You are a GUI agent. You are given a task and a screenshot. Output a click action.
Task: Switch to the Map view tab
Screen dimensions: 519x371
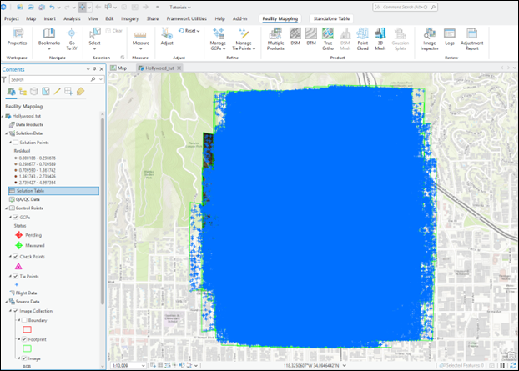(x=118, y=68)
